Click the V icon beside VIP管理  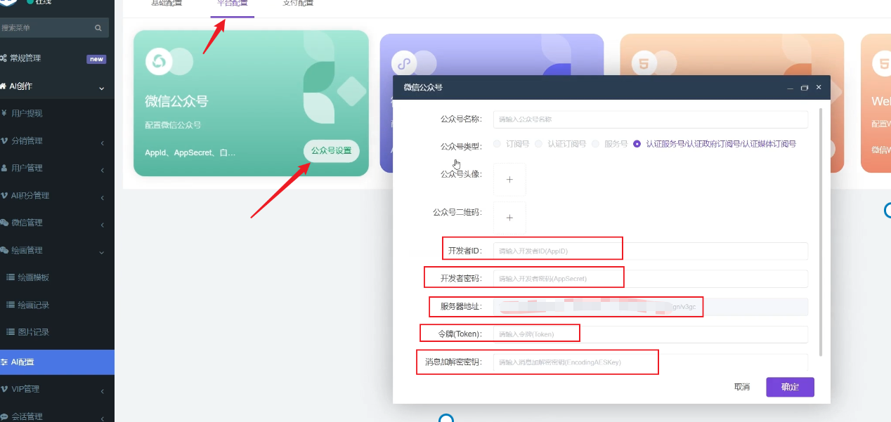point(4,389)
